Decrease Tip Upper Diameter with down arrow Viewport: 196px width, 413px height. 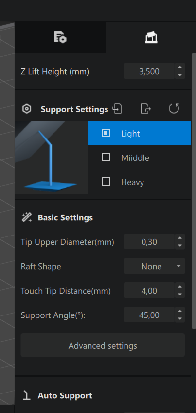pyautogui.click(x=180, y=245)
